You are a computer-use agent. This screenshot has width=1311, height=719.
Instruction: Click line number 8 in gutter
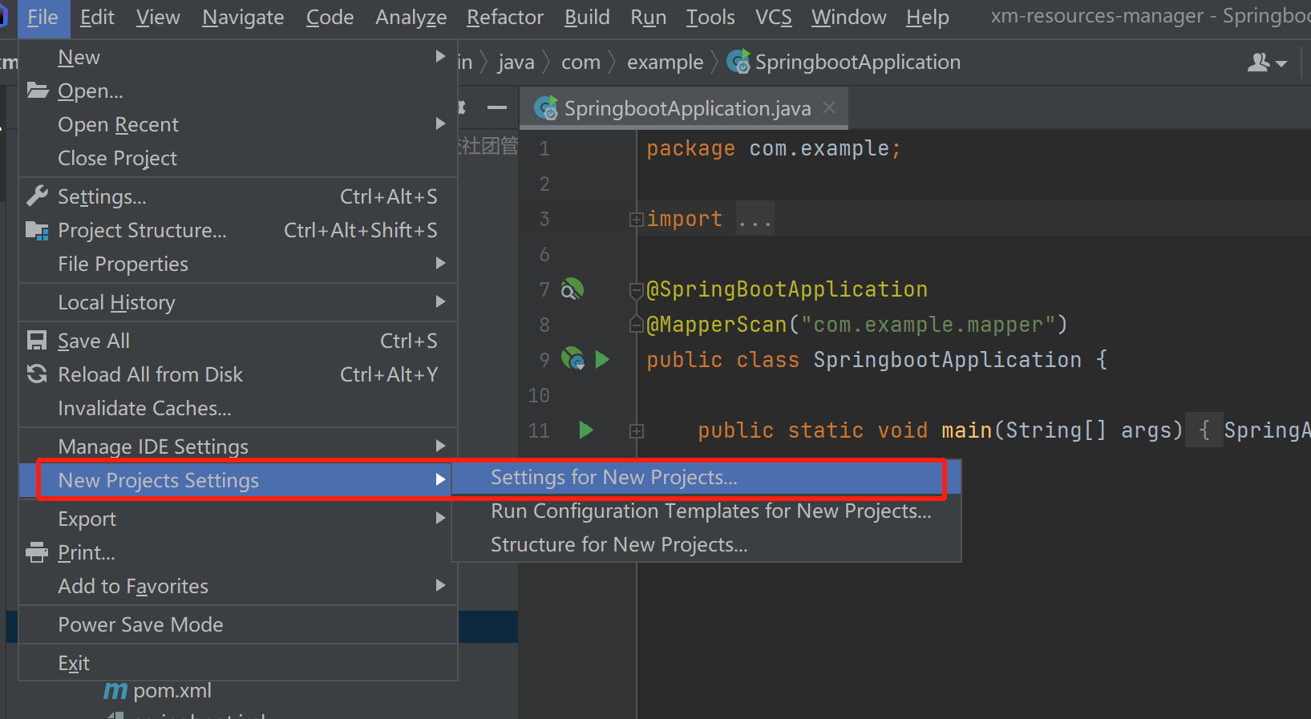(544, 325)
